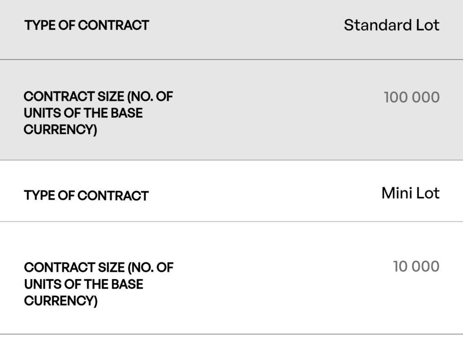
Task: Select the "100 000" contract size value
Action: (x=411, y=97)
